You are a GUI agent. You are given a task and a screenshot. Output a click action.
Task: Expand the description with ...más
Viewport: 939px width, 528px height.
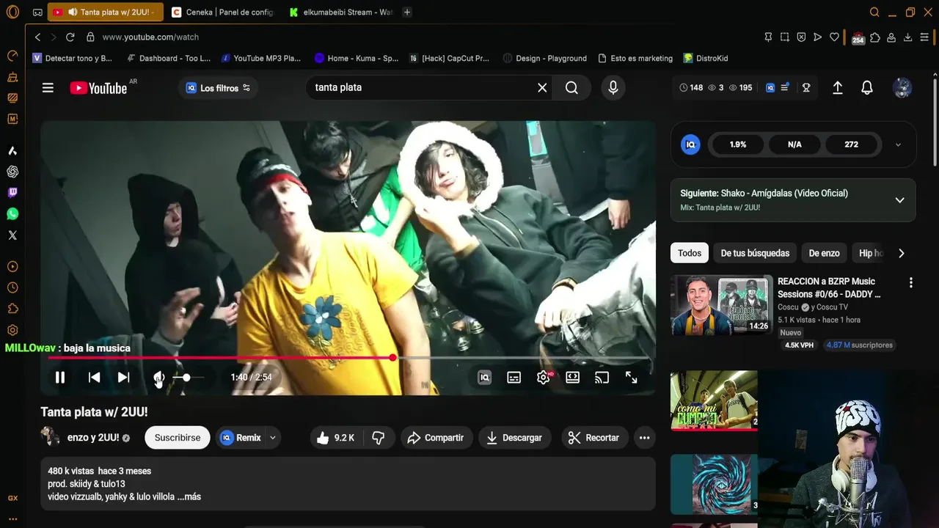(x=189, y=497)
